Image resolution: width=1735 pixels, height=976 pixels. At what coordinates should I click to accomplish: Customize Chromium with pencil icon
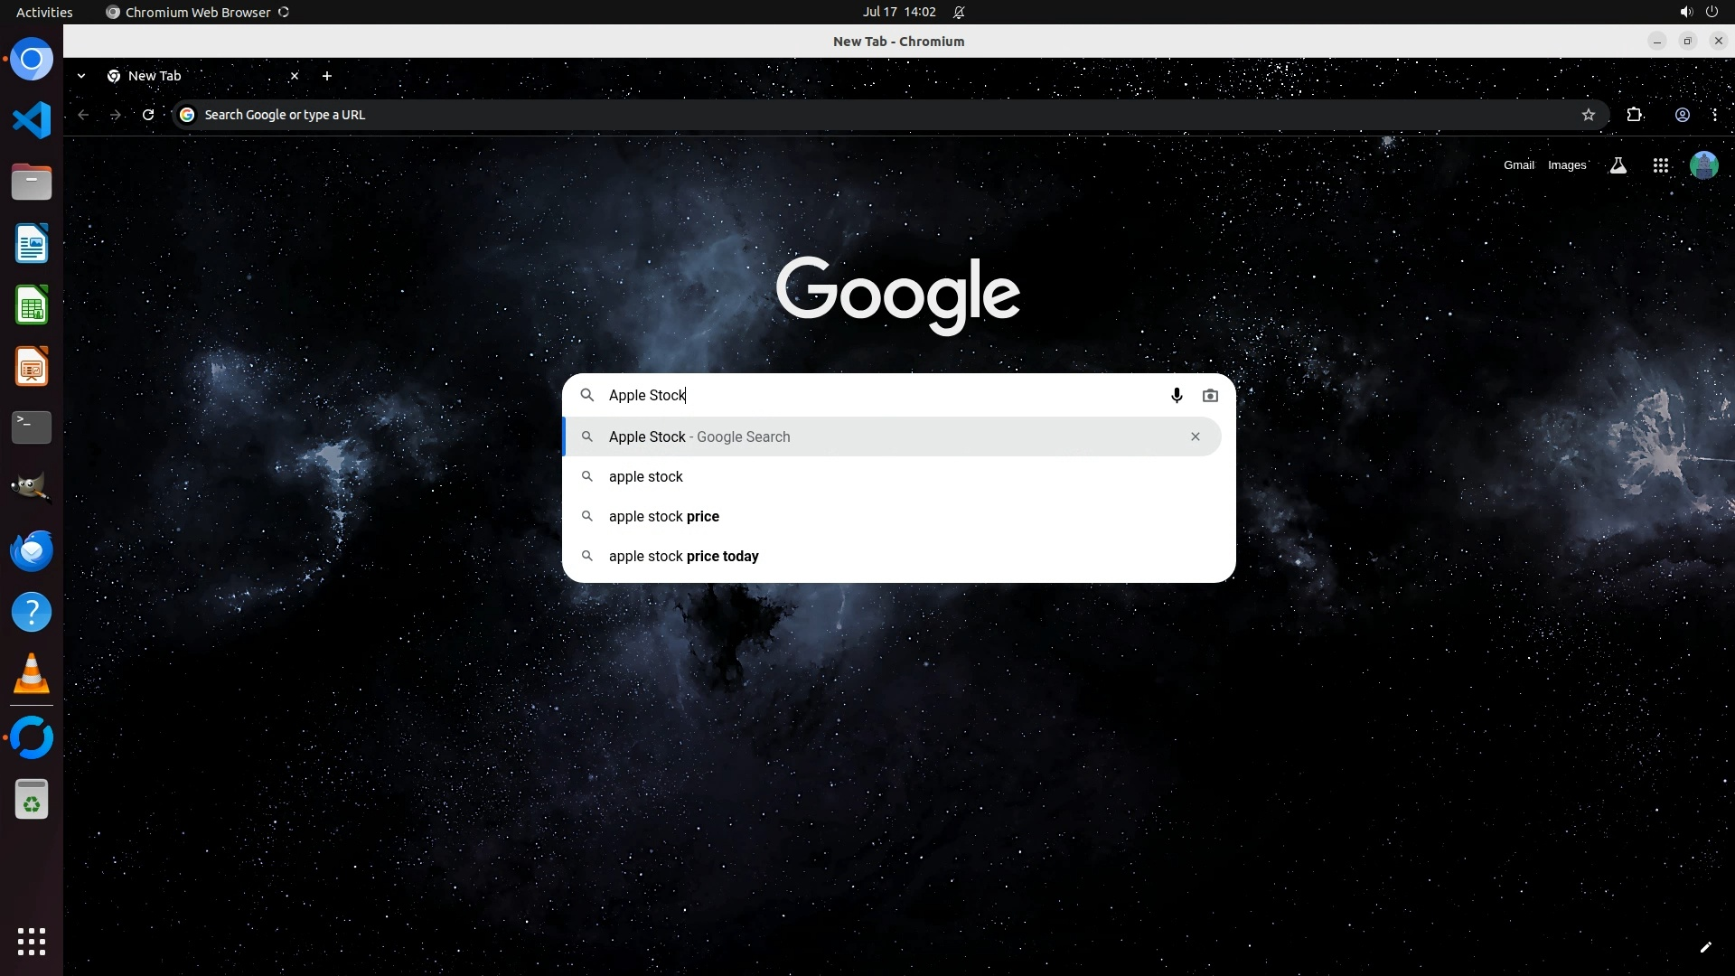click(x=1705, y=947)
